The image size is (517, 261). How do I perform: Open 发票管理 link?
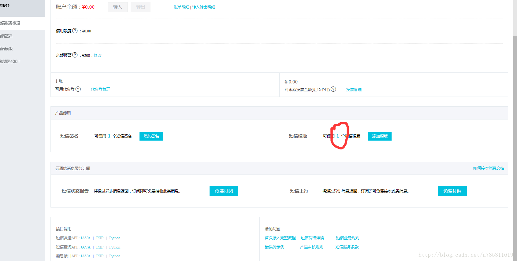[x=354, y=90]
